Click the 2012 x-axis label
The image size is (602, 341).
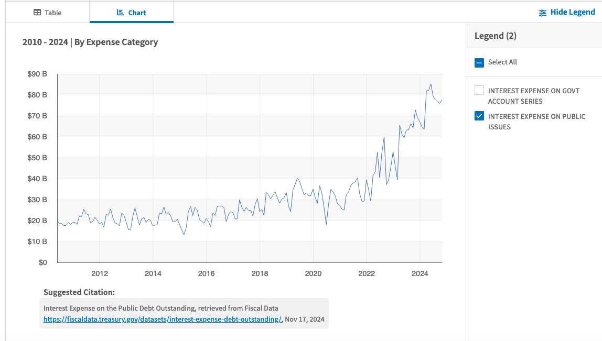100,273
